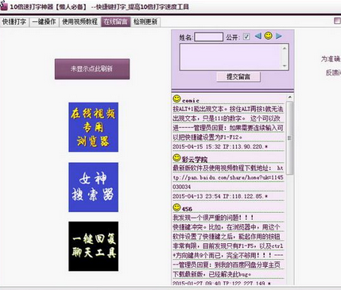Select the 在线留言 tab
341x290 pixels.
point(116,21)
